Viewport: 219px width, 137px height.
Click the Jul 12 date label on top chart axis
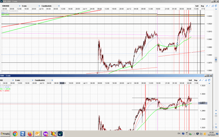coord(129,9)
